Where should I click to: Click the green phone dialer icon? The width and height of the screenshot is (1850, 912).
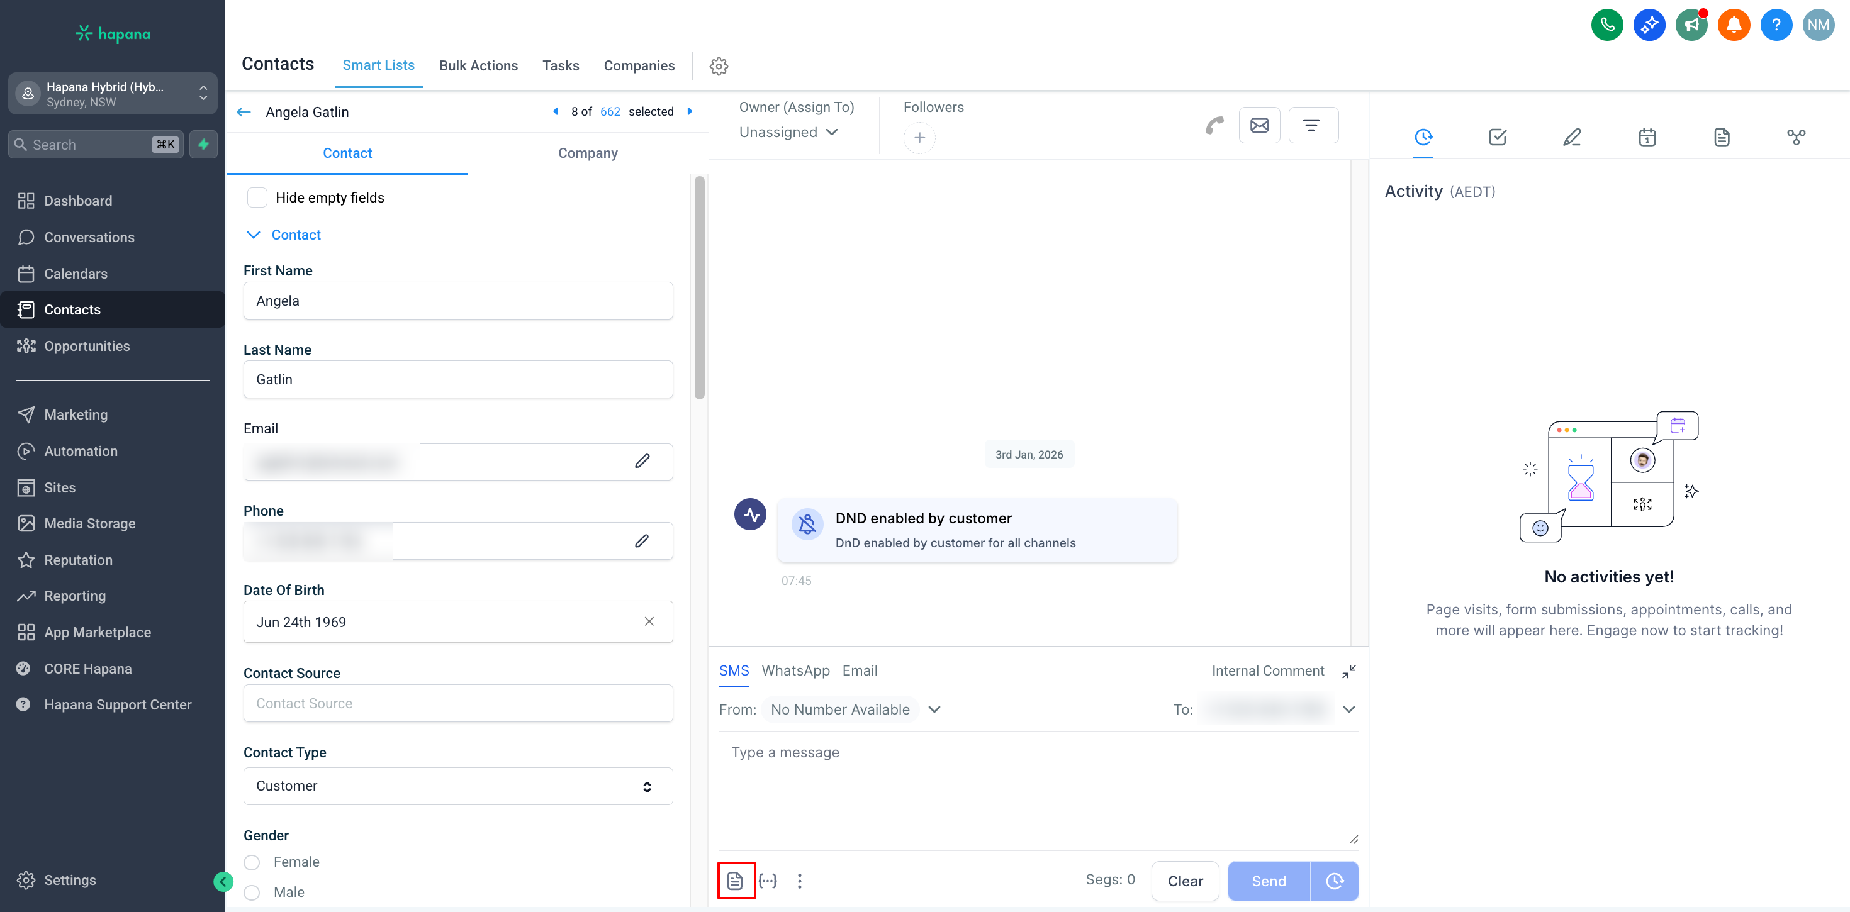pyautogui.click(x=1606, y=25)
